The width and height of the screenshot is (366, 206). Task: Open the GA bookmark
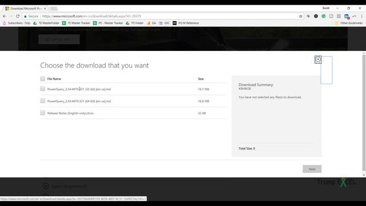151,23
